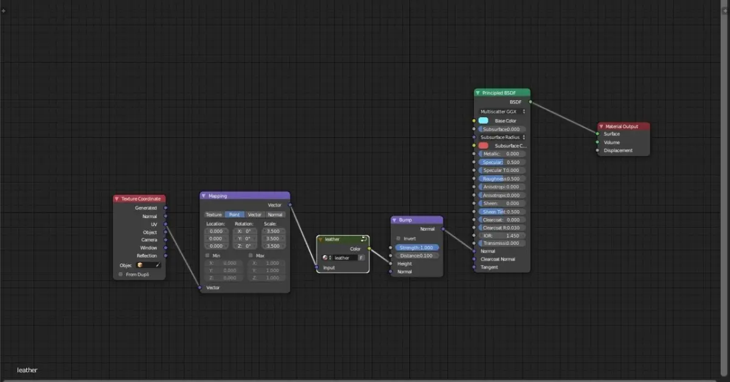
Task: Click the node group edit icon on leather node
Action: pyautogui.click(x=364, y=239)
